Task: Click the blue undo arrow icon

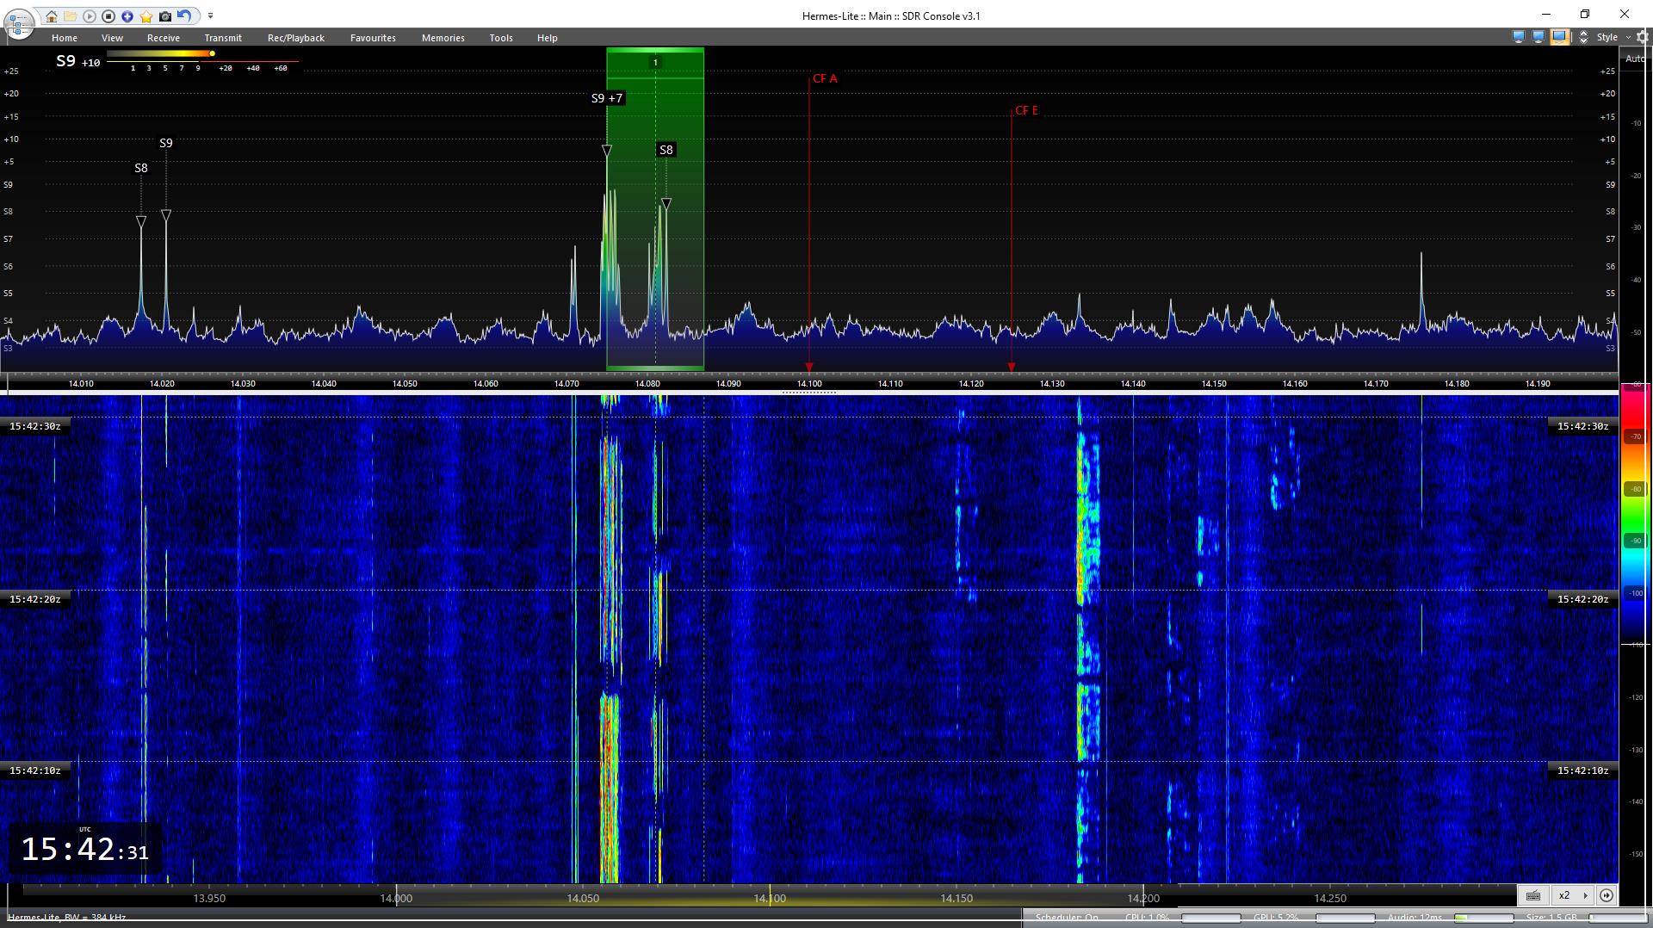Action: (x=184, y=16)
